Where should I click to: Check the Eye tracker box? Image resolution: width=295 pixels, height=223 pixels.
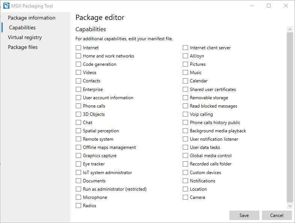78,164
